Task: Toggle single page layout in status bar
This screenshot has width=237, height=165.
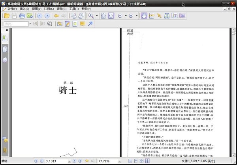Action: click(130, 161)
